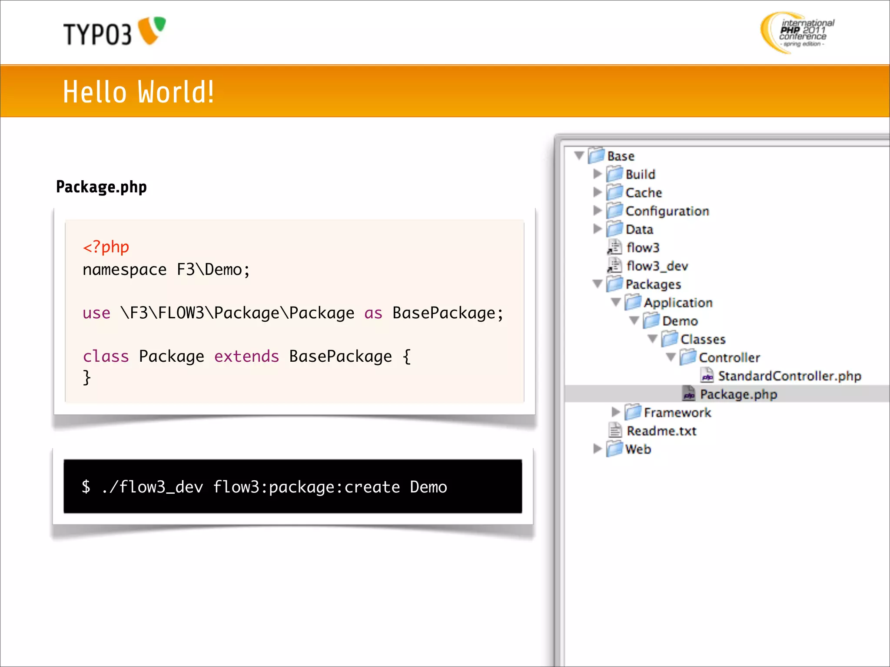Collapse the Base folder triangle
The height and width of the screenshot is (667, 890).
[x=579, y=155]
